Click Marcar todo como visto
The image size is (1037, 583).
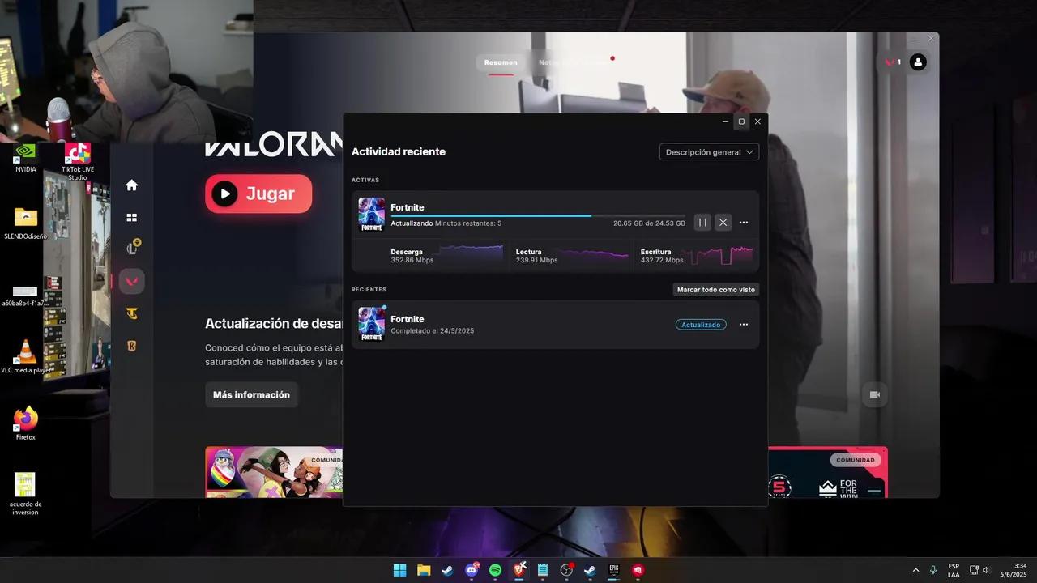tap(716, 289)
